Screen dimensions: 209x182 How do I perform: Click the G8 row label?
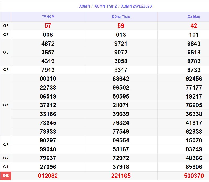coord(6,26)
